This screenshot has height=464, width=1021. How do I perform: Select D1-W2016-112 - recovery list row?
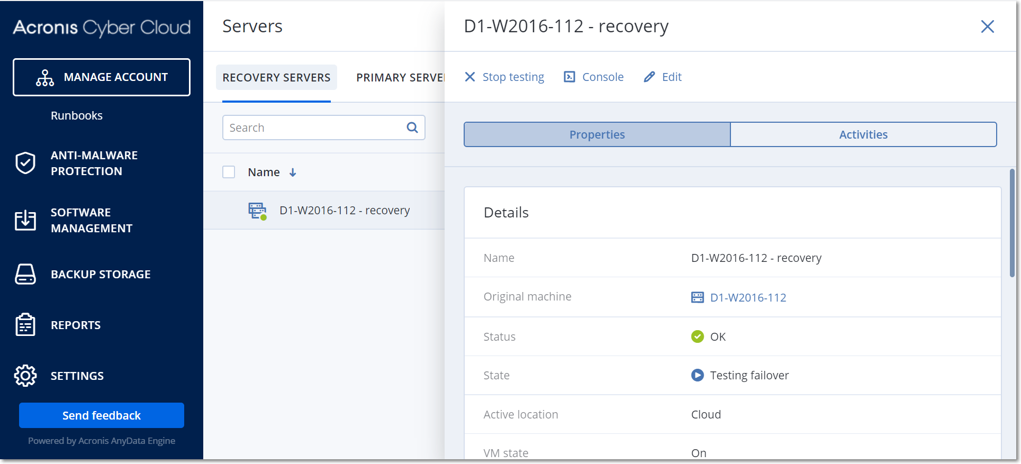tap(324, 210)
